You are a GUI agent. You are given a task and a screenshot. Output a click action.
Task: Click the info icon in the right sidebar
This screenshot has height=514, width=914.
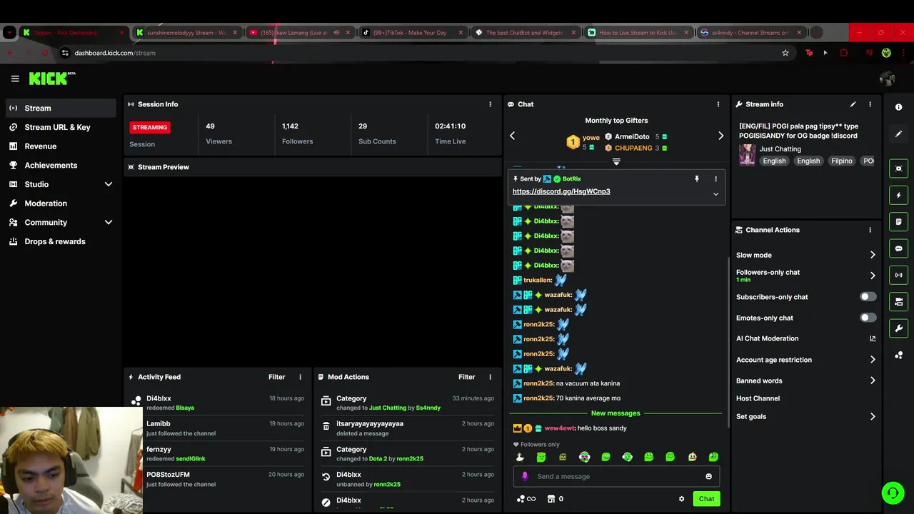point(898,107)
